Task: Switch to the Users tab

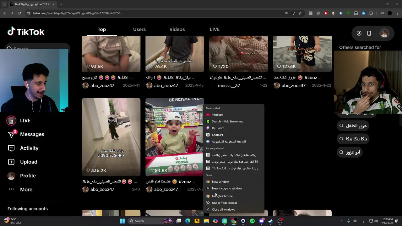Action: [139, 29]
